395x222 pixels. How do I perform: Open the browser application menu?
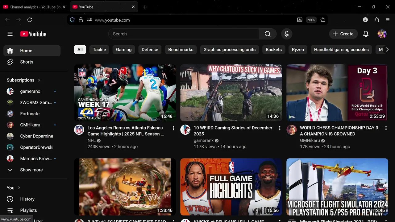pos(388,20)
